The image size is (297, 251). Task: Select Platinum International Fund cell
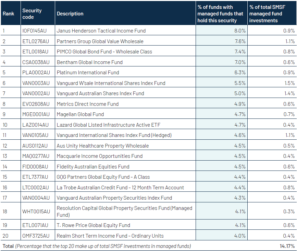(88, 73)
